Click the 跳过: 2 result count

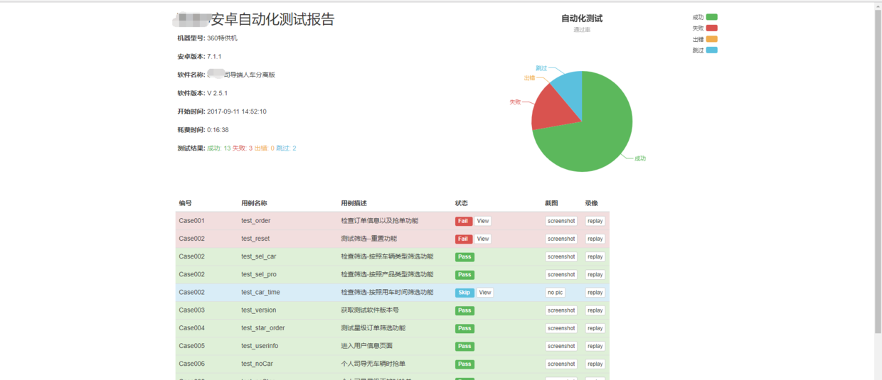[286, 148]
